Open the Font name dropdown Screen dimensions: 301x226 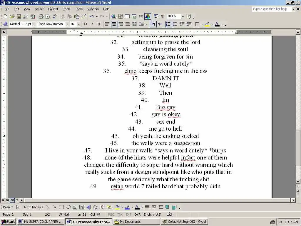(x=67, y=24)
